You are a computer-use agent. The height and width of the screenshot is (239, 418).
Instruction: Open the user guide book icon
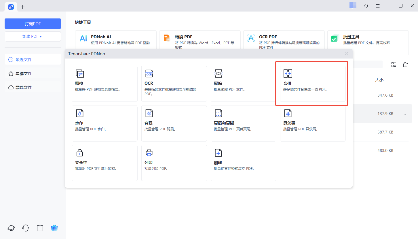(x=40, y=228)
